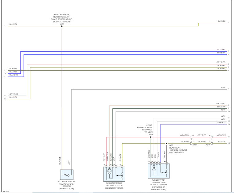The image size is (234, 193).
Task: Click the X487 connector label
Action: [195, 145]
